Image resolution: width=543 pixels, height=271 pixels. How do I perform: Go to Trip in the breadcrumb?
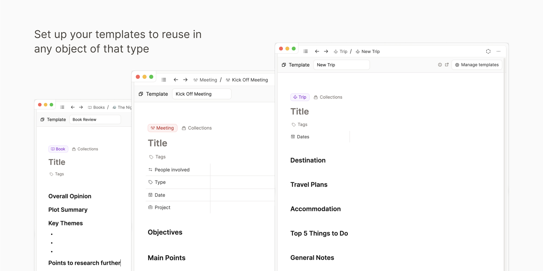point(341,51)
